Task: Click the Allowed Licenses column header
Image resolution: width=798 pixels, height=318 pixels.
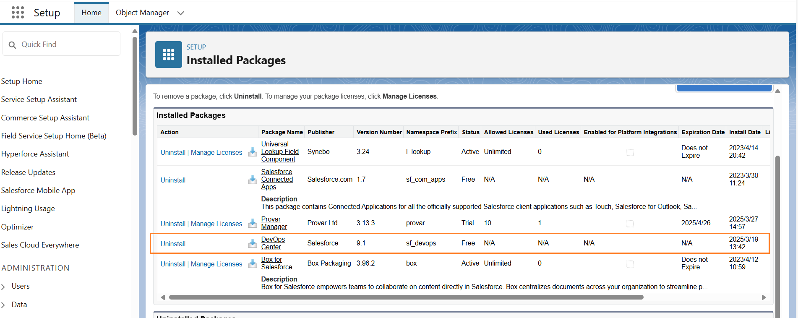Action: click(x=509, y=132)
